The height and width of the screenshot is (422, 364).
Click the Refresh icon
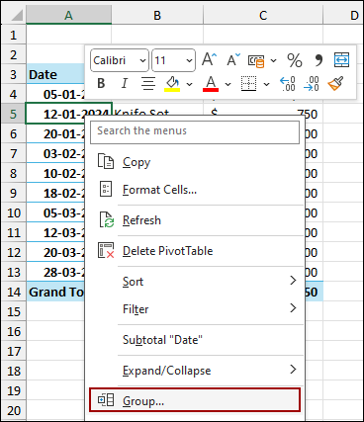tap(106, 219)
